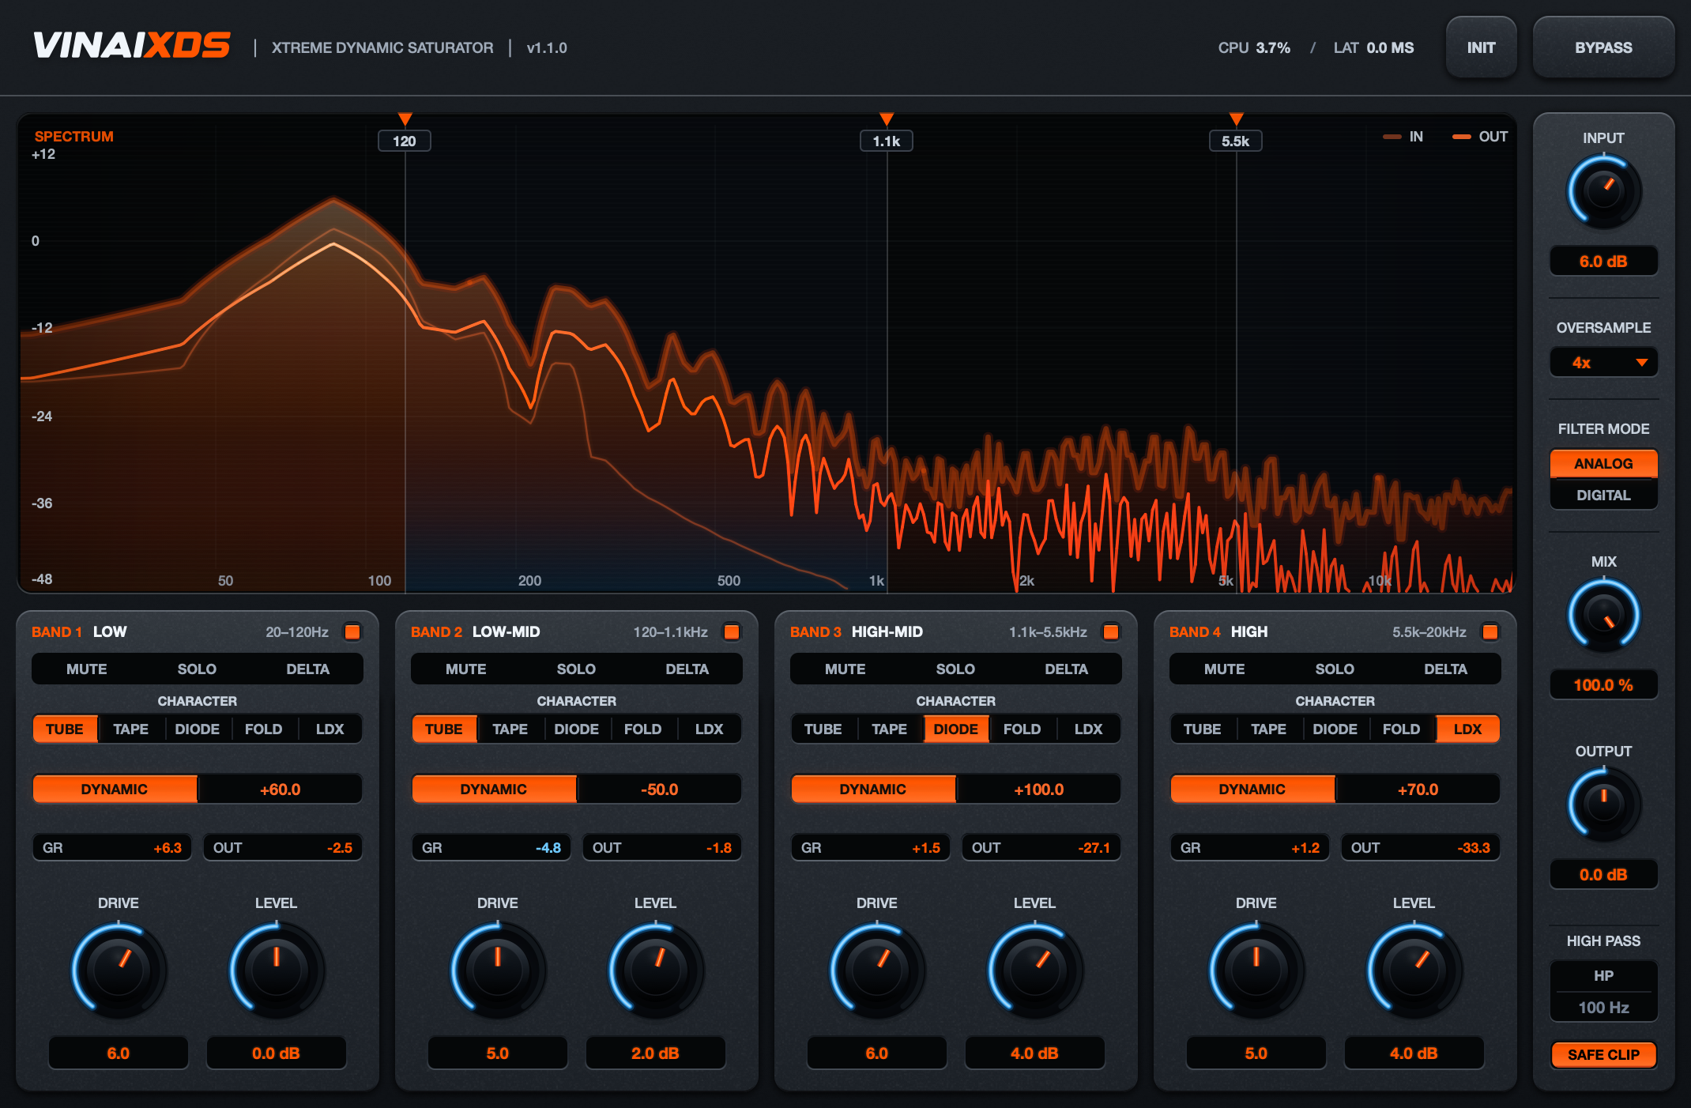Select TAPE character for Band 1
Image resolution: width=1691 pixels, height=1108 pixels.
[131, 729]
